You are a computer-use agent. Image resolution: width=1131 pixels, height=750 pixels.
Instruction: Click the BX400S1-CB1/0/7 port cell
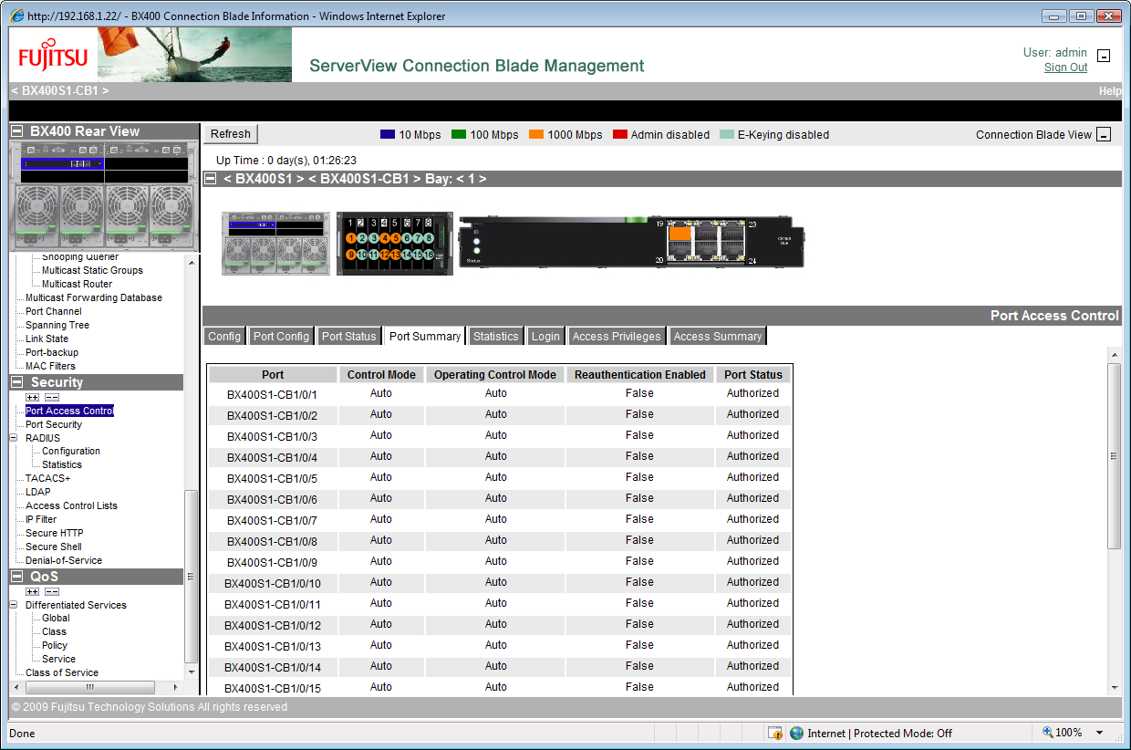[272, 520]
